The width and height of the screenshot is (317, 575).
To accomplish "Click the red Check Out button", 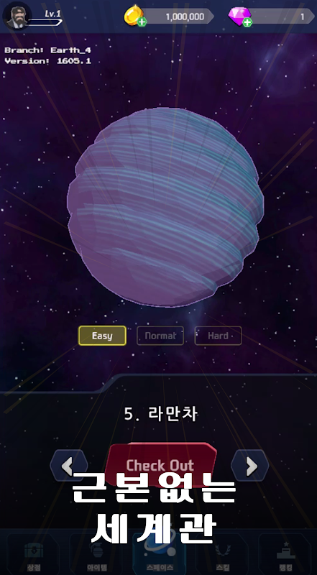I will coord(161,464).
